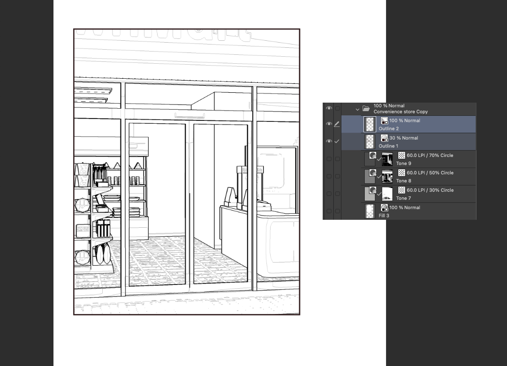Click the tone pattern icon on Tone 9
The image size is (507, 366).
[x=401, y=156]
